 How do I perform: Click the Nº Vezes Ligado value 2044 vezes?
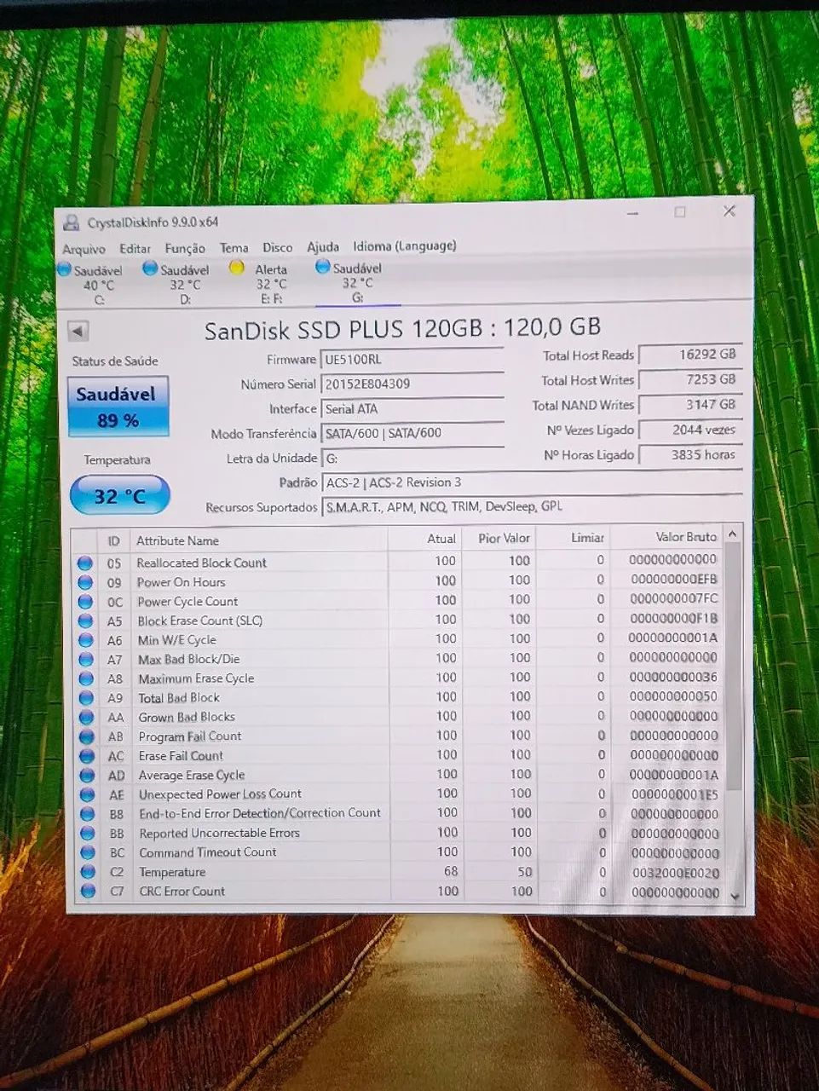pyautogui.click(x=690, y=430)
